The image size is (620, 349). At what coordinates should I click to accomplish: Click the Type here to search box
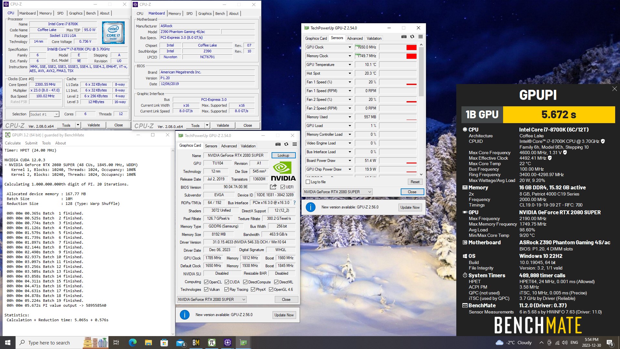(48, 343)
